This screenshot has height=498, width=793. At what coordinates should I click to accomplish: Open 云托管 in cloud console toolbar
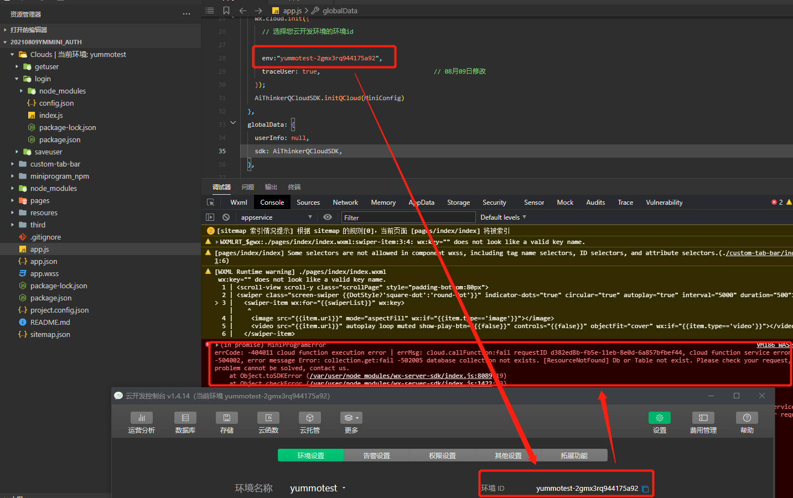click(310, 423)
